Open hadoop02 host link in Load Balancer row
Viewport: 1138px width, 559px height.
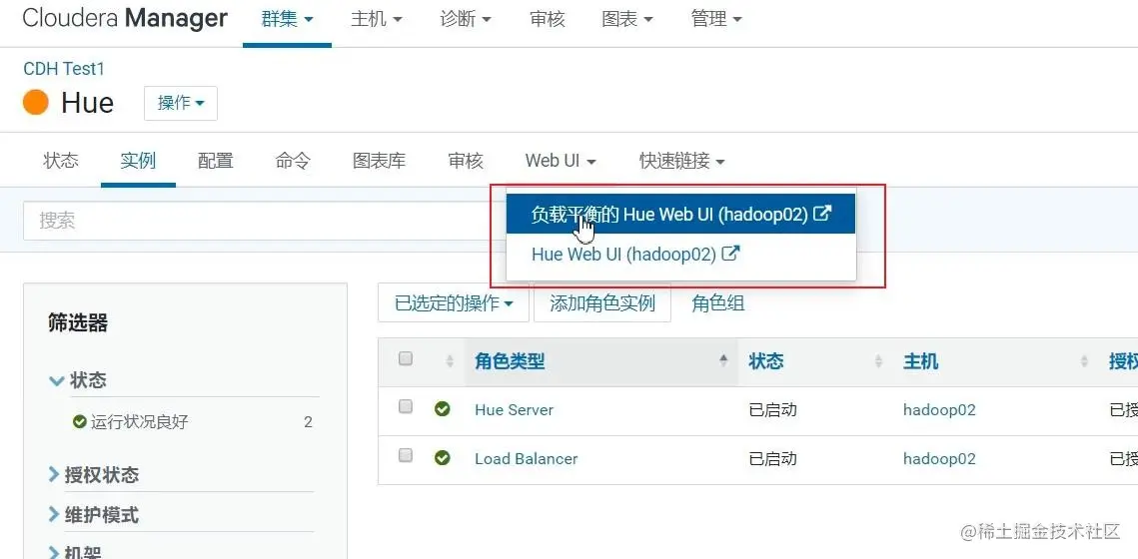(939, 459)
